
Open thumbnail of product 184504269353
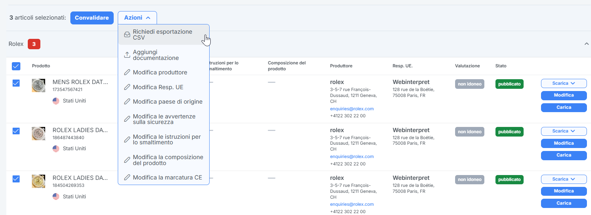pos(39,181)
